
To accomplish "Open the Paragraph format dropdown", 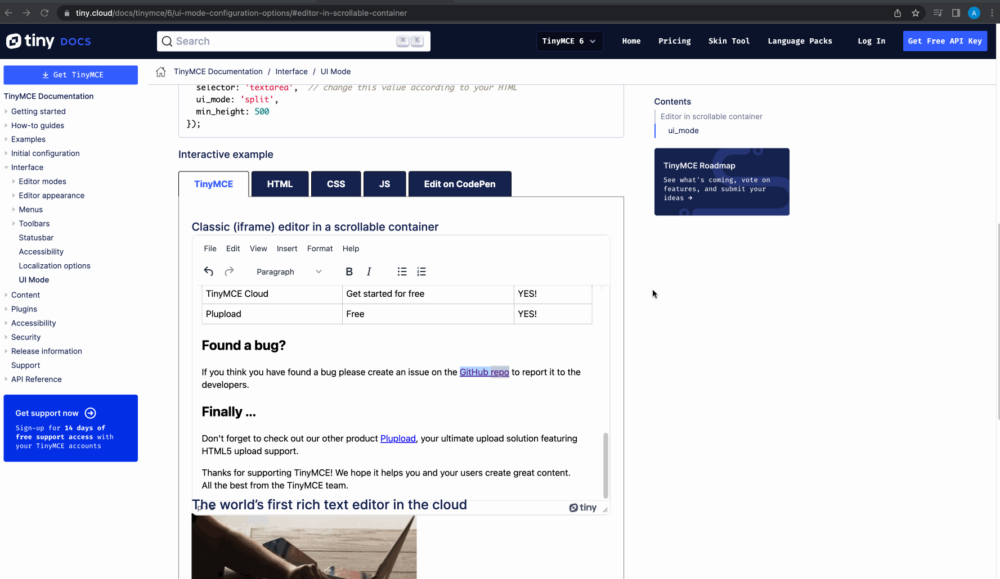I will 287,272.
